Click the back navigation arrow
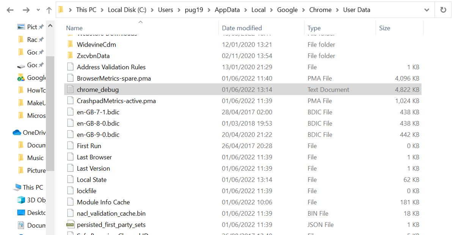This screenshot has width=455, height=235. point(9,10)
